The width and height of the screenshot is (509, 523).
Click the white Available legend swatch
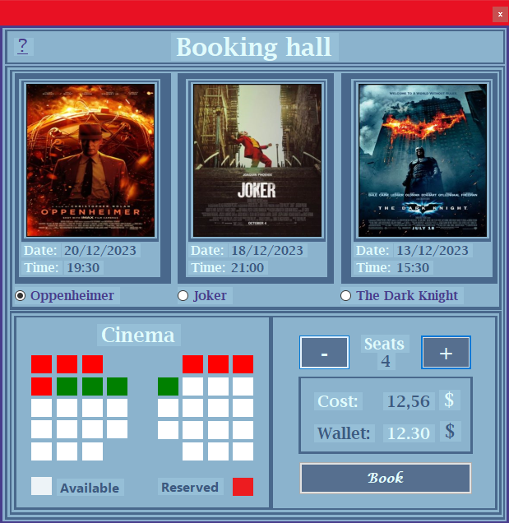point(41,486)
